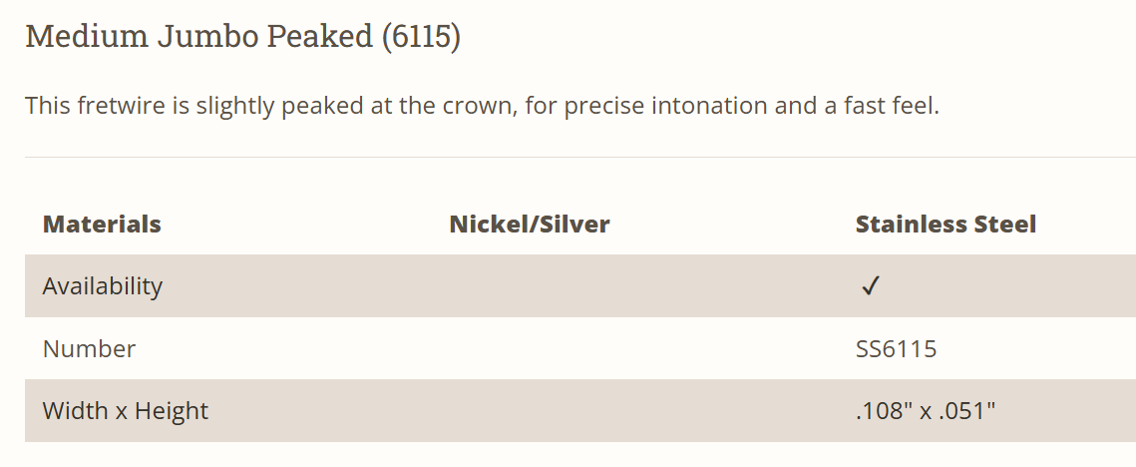Click the horizontal divider above the table
The height and width of the screenshot is (467, 1136).
[578, 157]
